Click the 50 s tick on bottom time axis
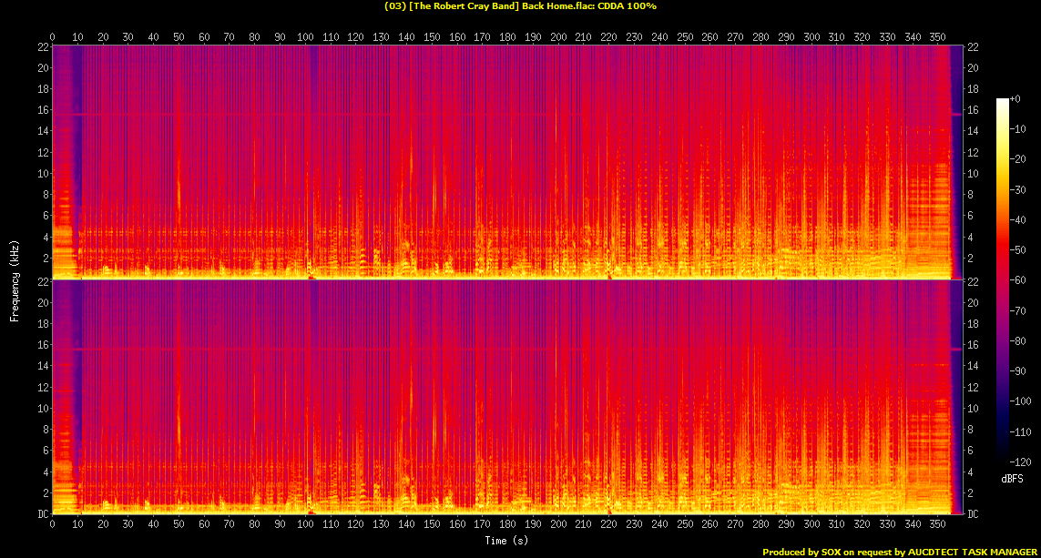 (x=179, y=525)
